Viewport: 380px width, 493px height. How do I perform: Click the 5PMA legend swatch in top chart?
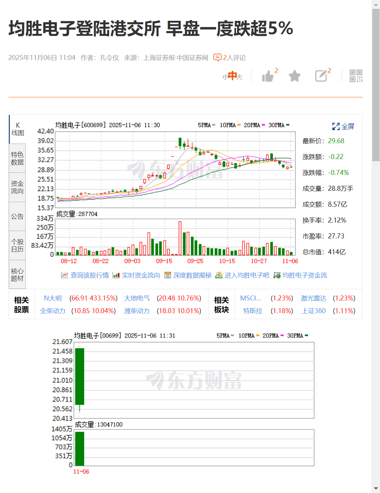tap(214, 125)
